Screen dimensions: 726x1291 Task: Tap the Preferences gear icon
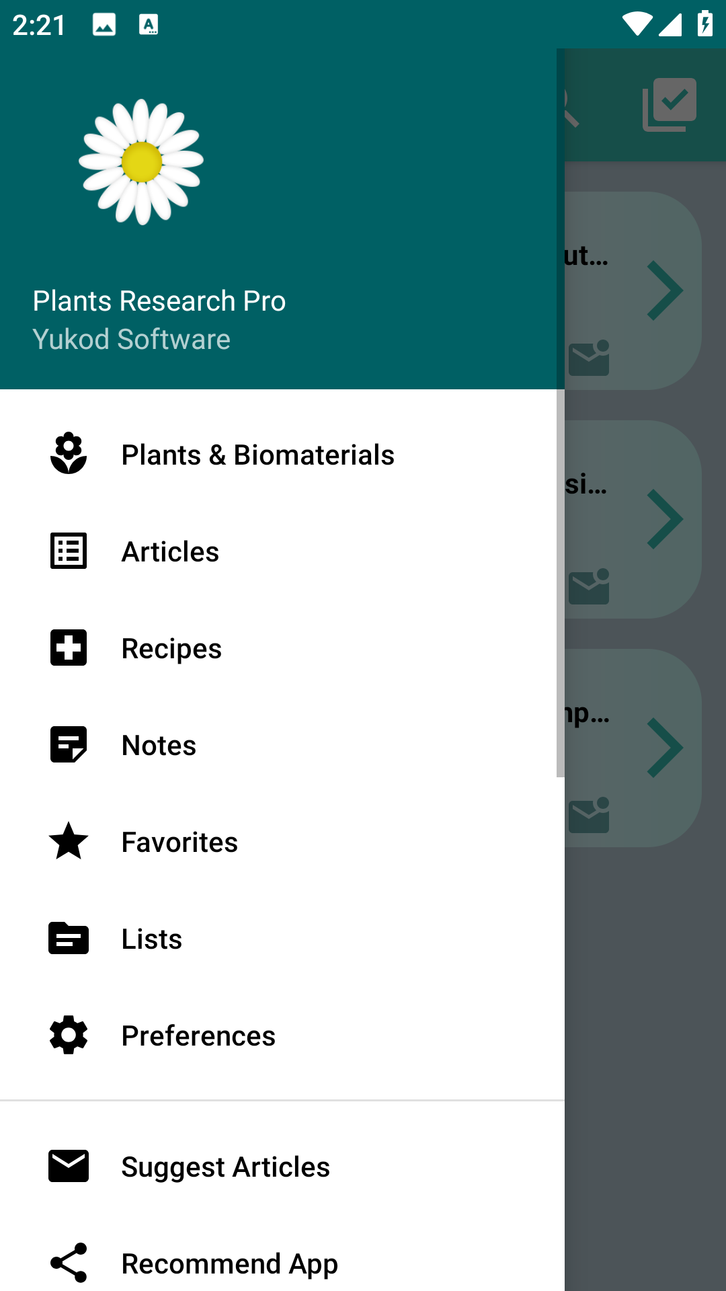(x=69, y=1035)
